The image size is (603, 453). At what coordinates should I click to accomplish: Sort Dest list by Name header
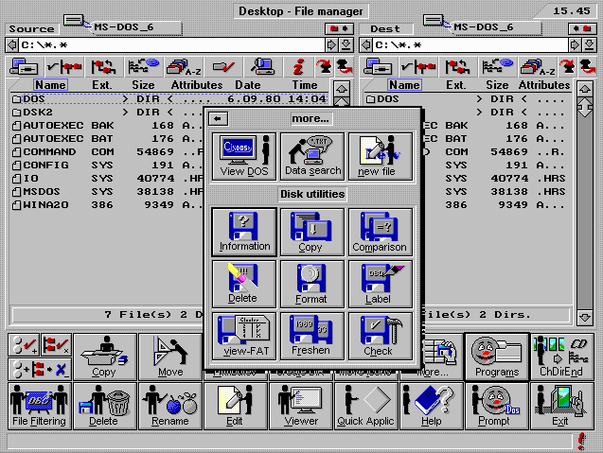[x=404, y=85]
